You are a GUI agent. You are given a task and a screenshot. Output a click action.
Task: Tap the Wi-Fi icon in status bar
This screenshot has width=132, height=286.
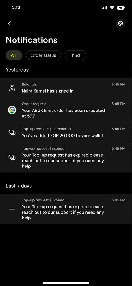pos(112,7)
